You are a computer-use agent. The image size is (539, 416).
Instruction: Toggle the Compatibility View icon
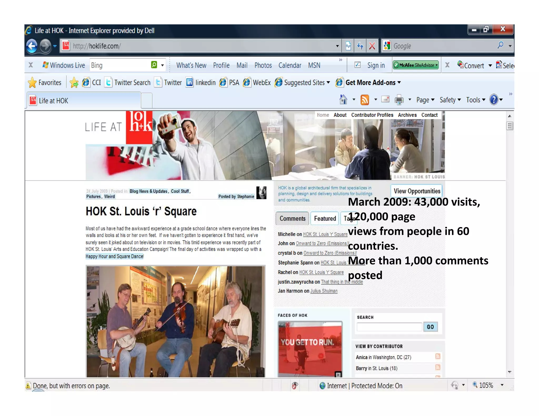click(x=348, y=46)
